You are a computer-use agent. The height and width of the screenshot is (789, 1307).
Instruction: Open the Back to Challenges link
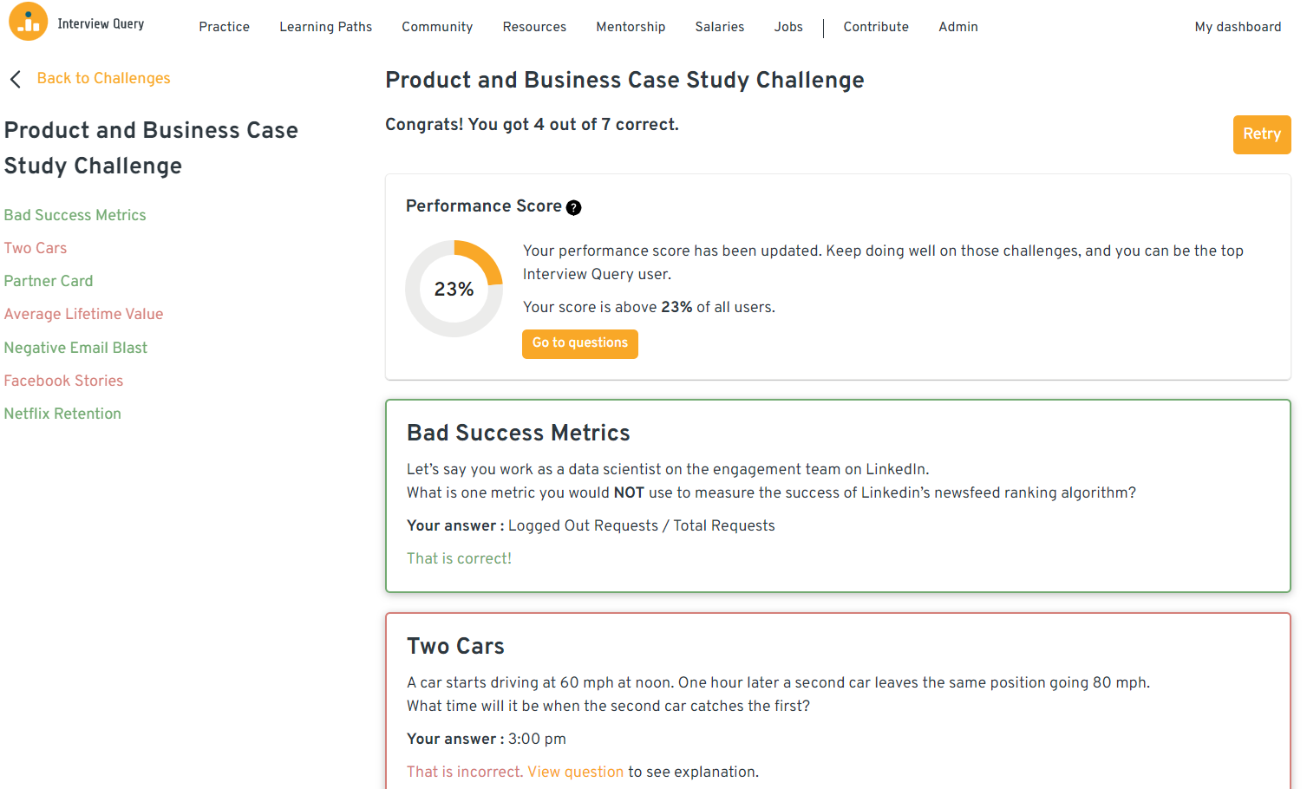(x=103, y=78)
